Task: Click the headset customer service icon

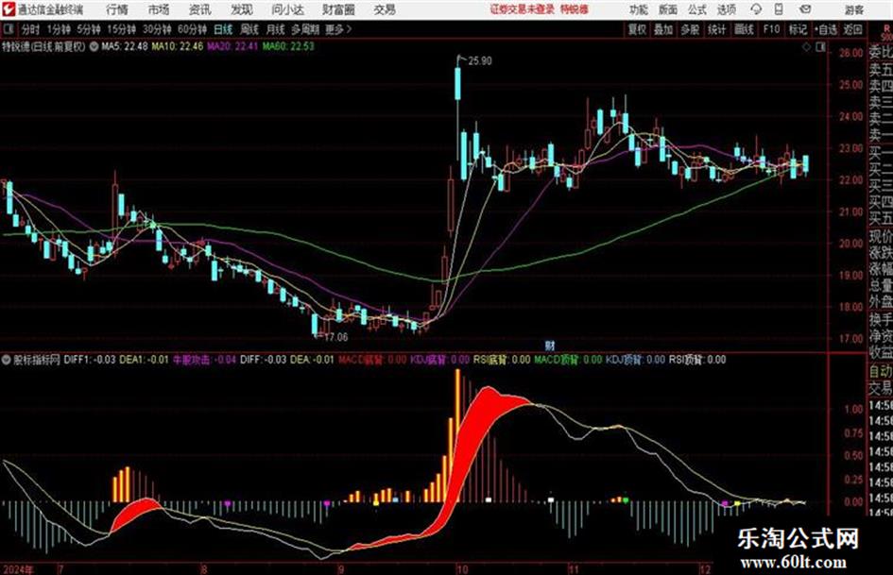Action: [756, 9]
